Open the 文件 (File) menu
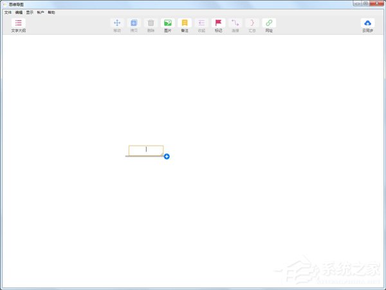The width and height of the screenshot is (386, 290). pos(8,12)
